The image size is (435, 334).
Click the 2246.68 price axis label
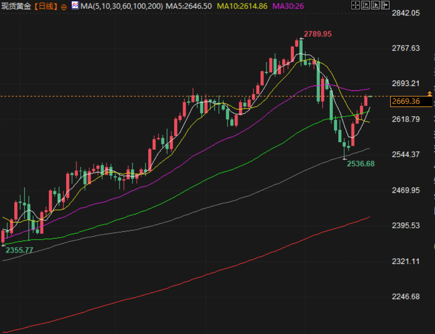[x=405, y=296]
